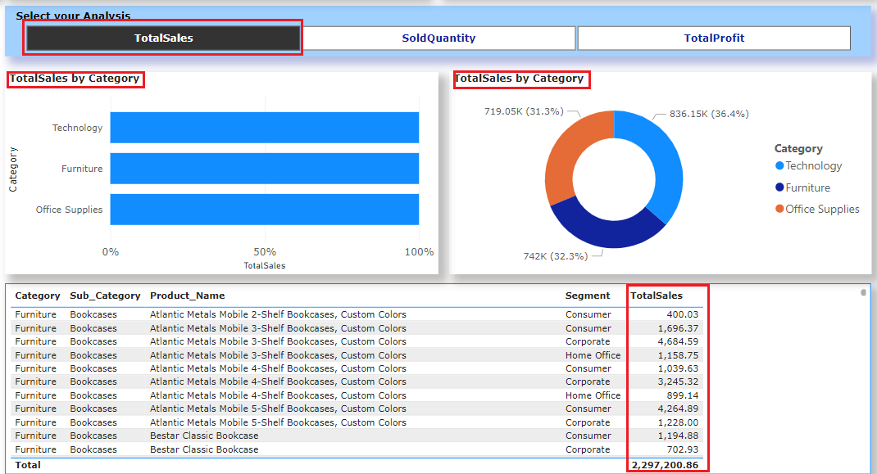The height and width of the screenshot is (474, 877).
Task: Toggle Office Supplies in the Category legend
Action: click(822, 209)
